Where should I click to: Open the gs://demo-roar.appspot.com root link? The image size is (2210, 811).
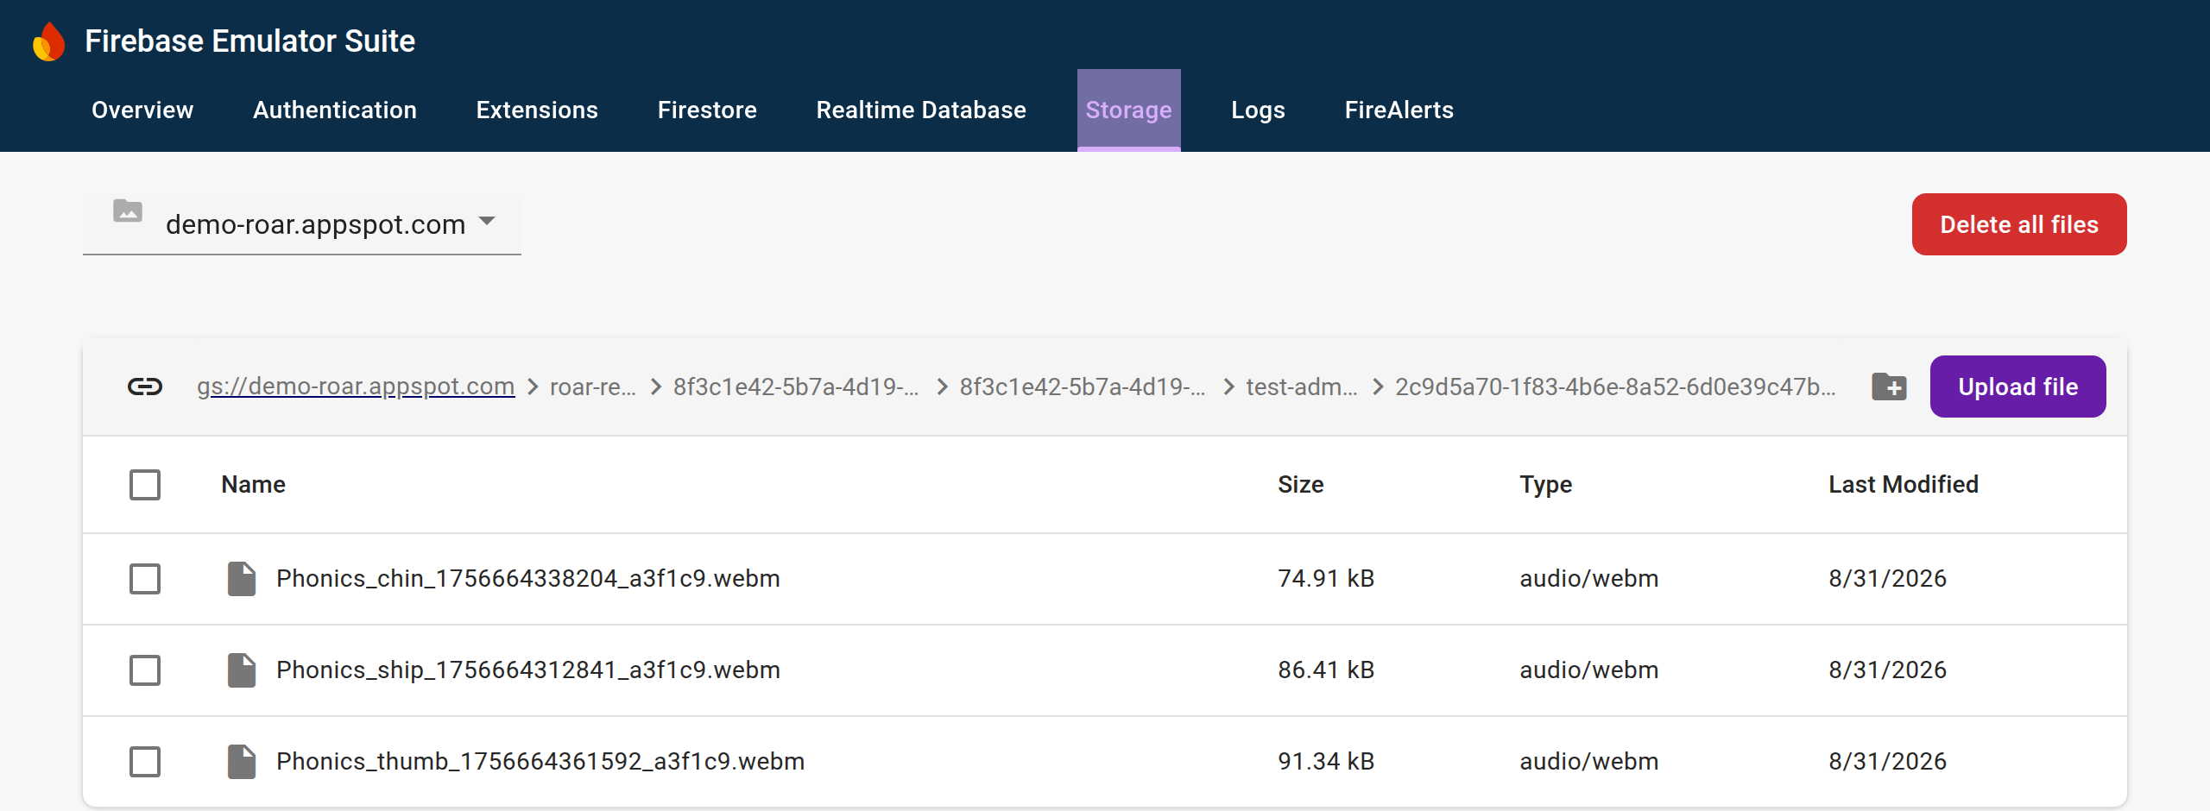[x=356, y=387]
